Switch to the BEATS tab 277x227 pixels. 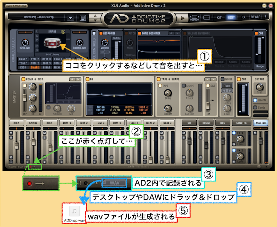click(x=256, y=17)
